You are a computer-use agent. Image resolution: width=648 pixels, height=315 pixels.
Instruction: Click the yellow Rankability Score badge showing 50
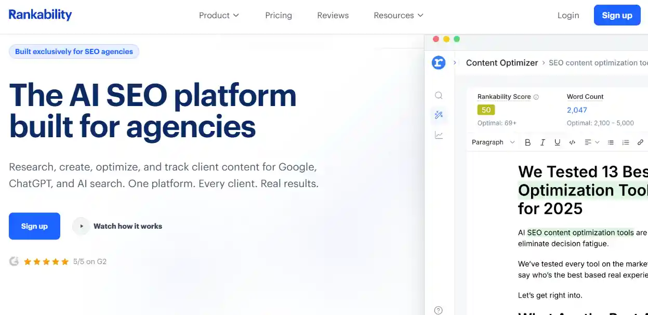pyautogui.click(x=485, y=110)
